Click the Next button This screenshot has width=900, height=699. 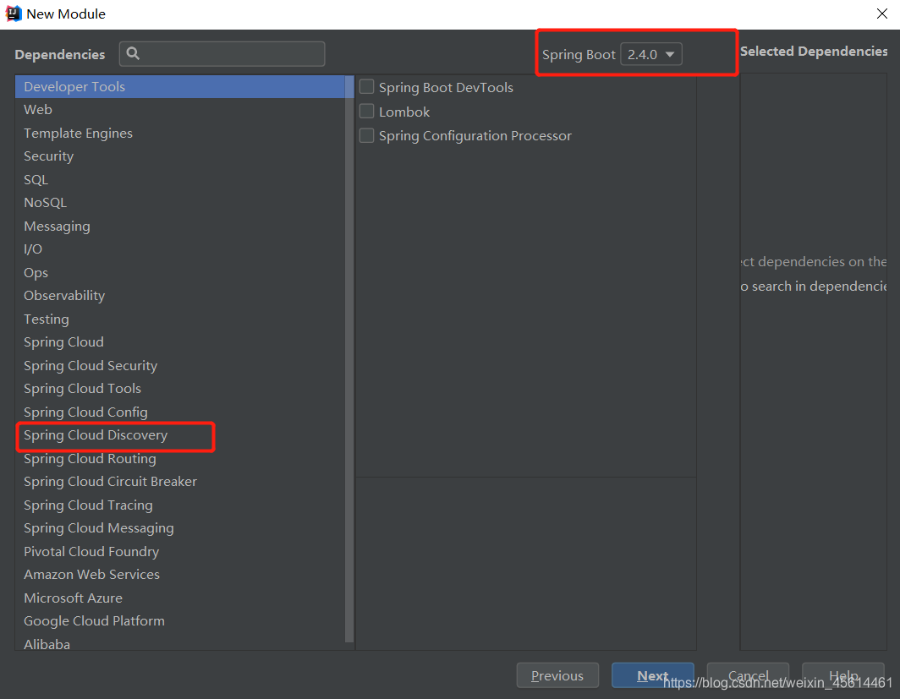(653, 675)
